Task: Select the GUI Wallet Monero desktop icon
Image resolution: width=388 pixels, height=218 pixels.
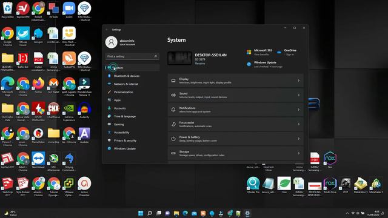Action: click(53, 85)
